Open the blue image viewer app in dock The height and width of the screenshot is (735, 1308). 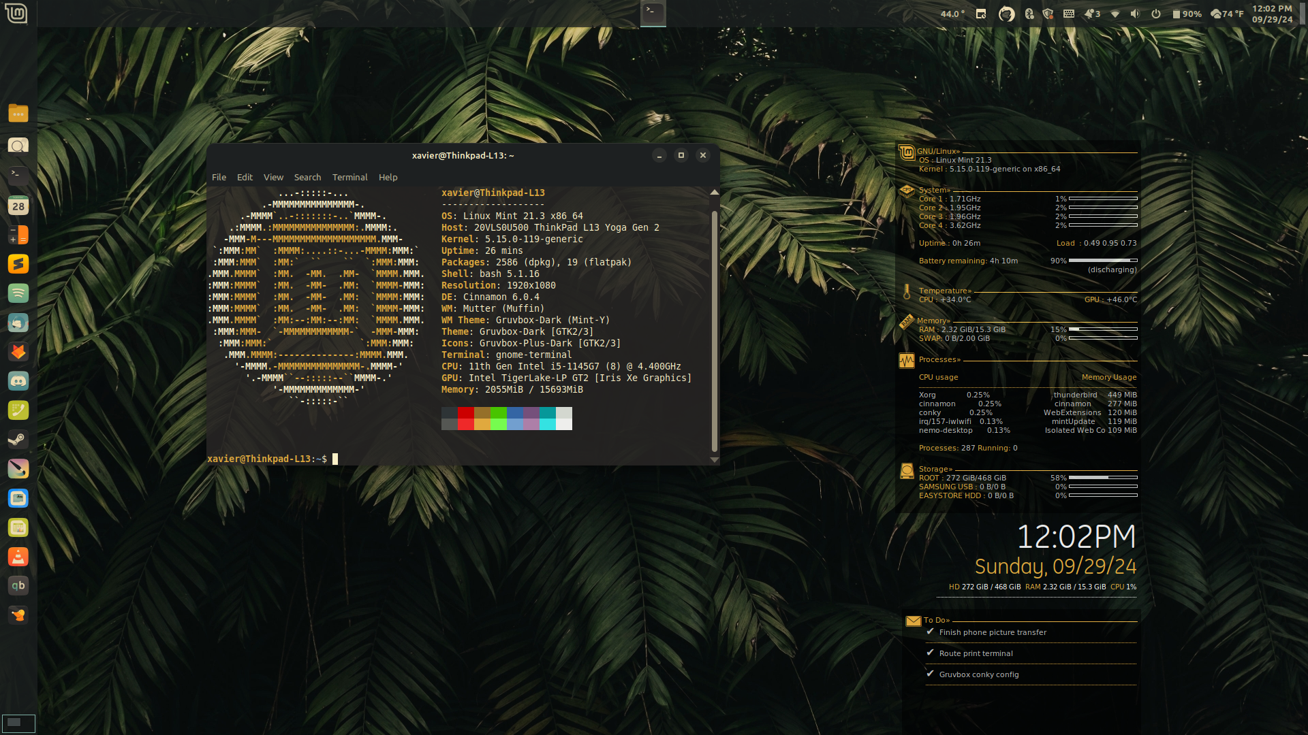pos(18,498)
